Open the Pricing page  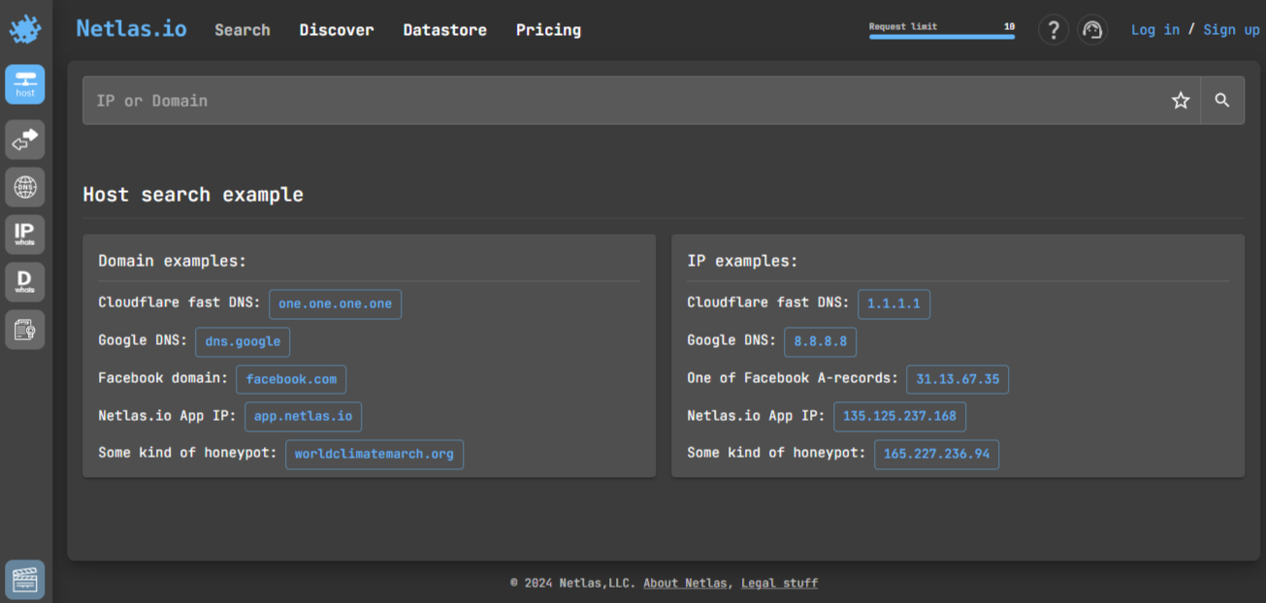pos(548,30)
